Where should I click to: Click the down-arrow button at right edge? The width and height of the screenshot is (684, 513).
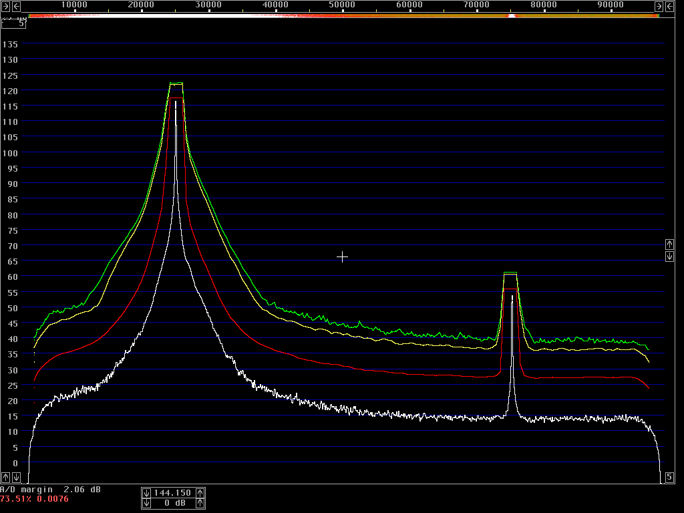point(669,256)
